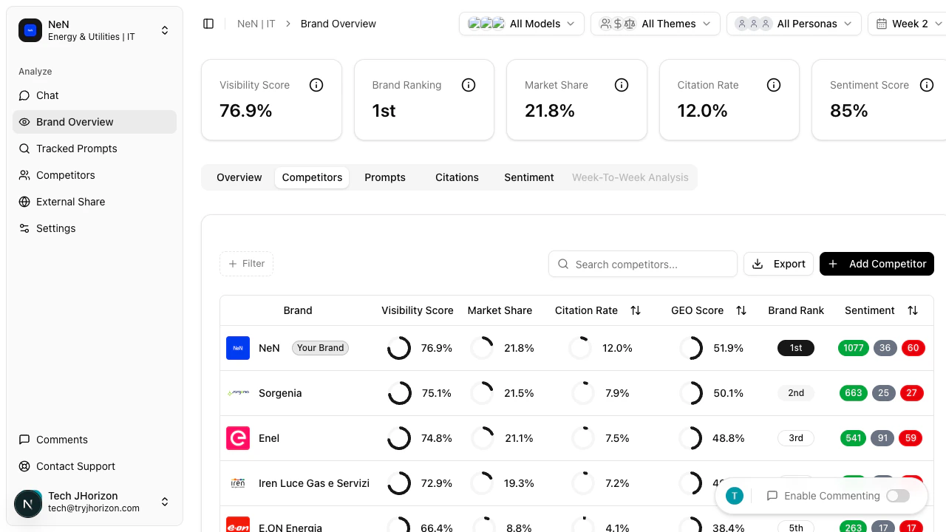Image resolution: width=946 pixels, height=532 pixels.
Task: Collapse the sidebar with the panel icon
Action: [x=208, y=24]
